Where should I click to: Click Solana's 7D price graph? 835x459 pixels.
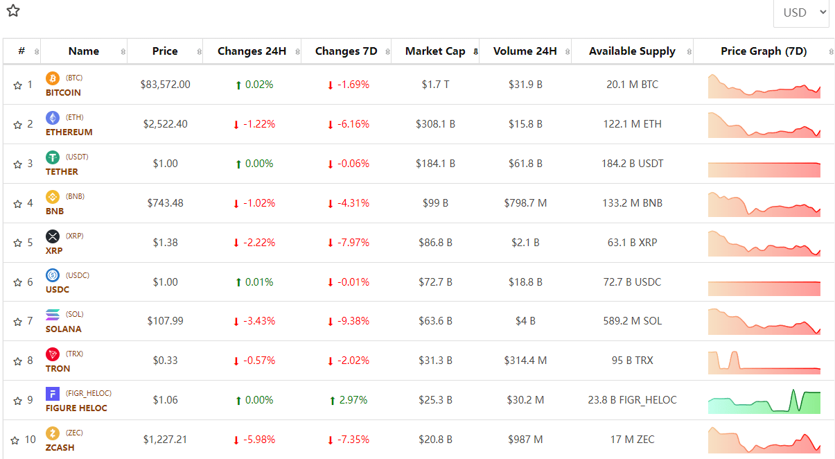(x=764, y=322)
